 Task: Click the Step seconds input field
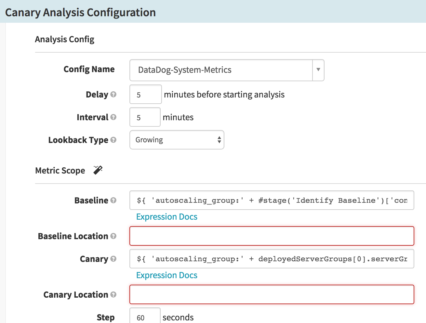[145, 317]
